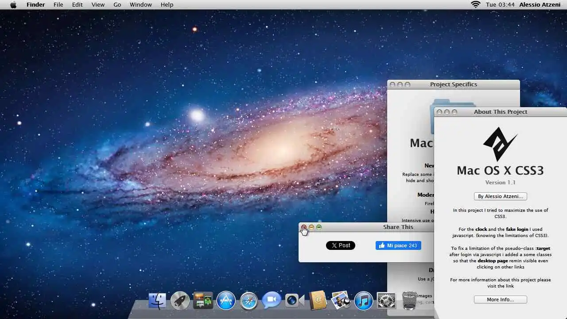Close the Share This window
Screen dimensions: 567x319
[x=304, y=227]
